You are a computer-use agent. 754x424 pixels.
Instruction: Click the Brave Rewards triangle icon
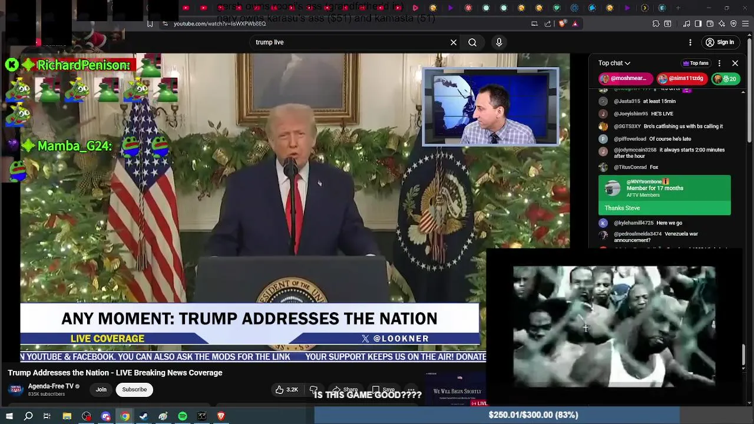tap(575, 24)
